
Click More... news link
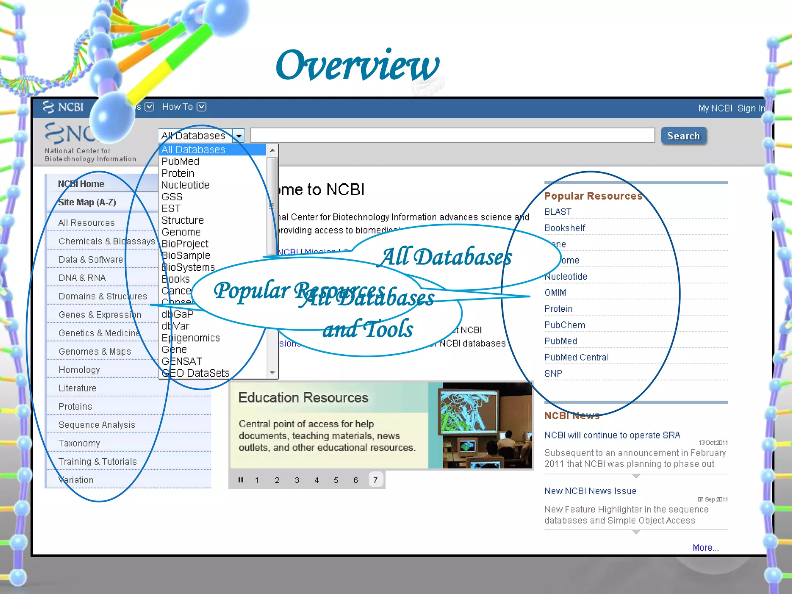click(705, 548)
